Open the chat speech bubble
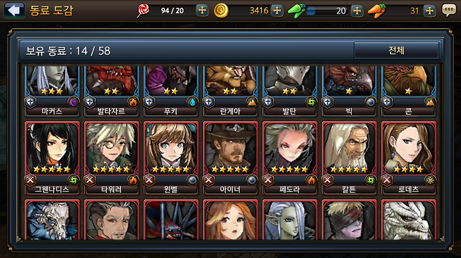The width and height of the screenshot is (461, 258). tap(449, 11)
